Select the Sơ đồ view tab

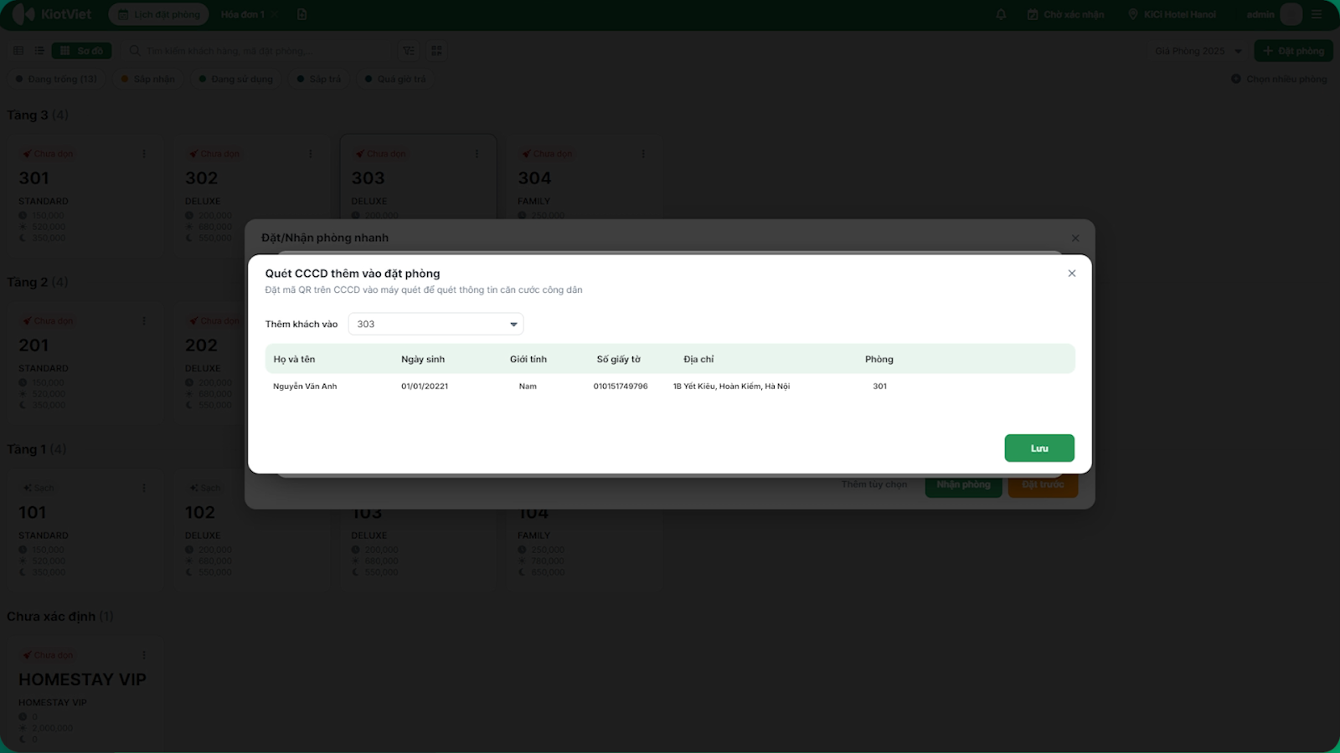pyautogui.click(x=82, y=51)
